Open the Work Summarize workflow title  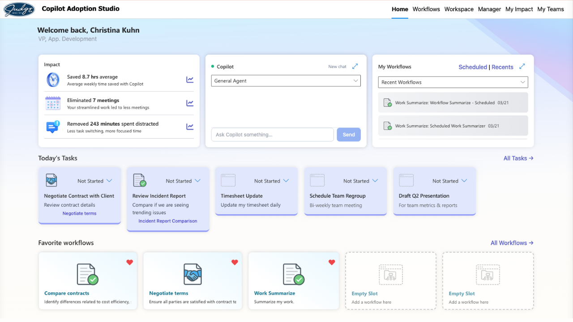coord(274,293)
